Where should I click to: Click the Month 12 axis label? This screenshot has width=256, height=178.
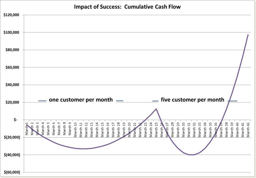point(86,130)
